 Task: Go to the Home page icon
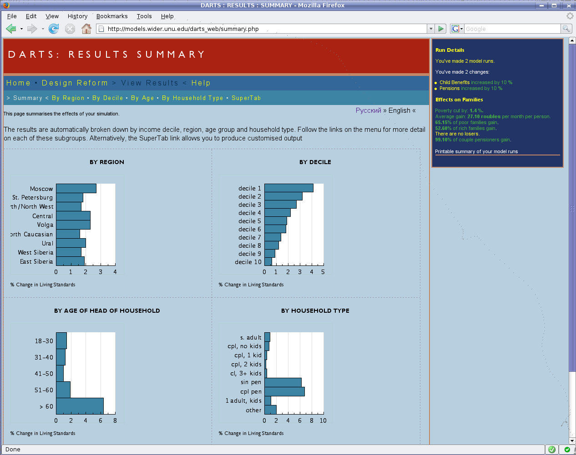click(x=86, y=29)
